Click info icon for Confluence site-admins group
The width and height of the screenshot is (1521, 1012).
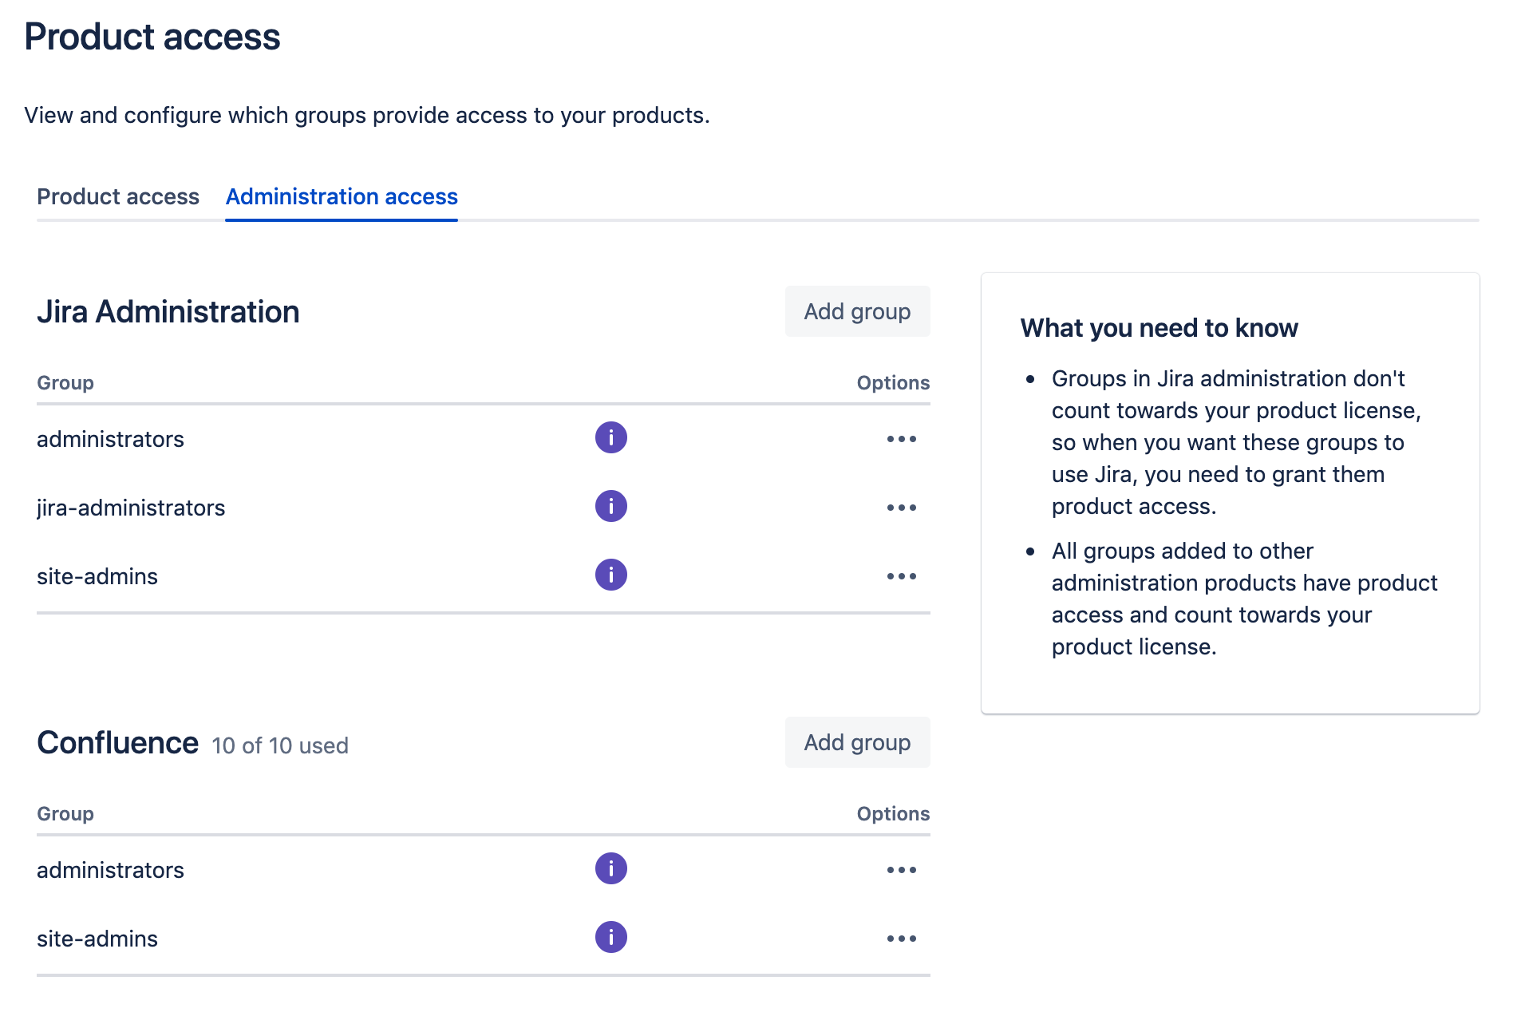click(610, 937)
